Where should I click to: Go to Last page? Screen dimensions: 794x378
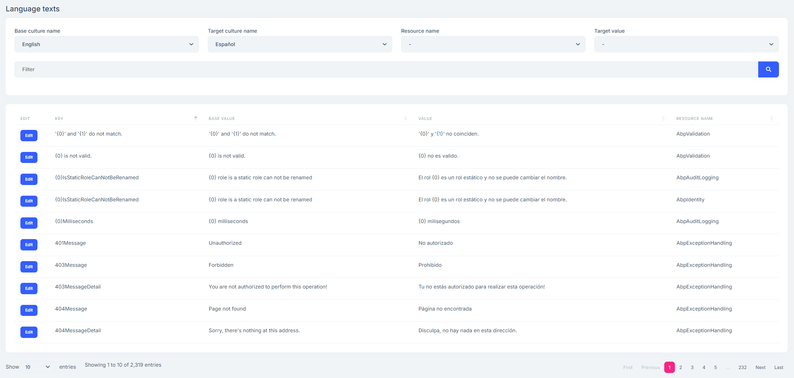tap(779, 367)
